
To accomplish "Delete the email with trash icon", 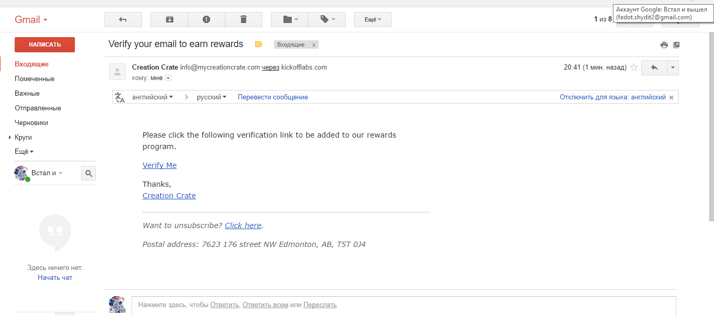I will 244,19.
